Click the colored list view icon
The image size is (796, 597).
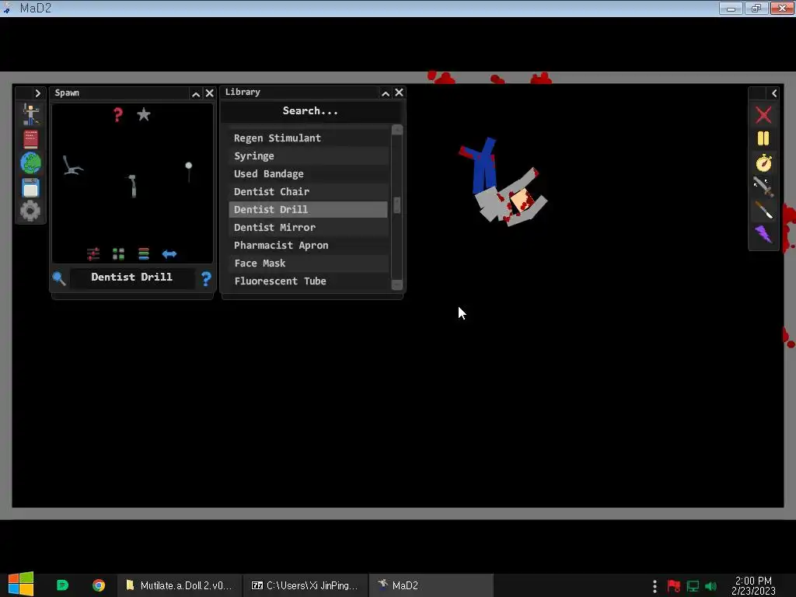click(x=144, y=254)
